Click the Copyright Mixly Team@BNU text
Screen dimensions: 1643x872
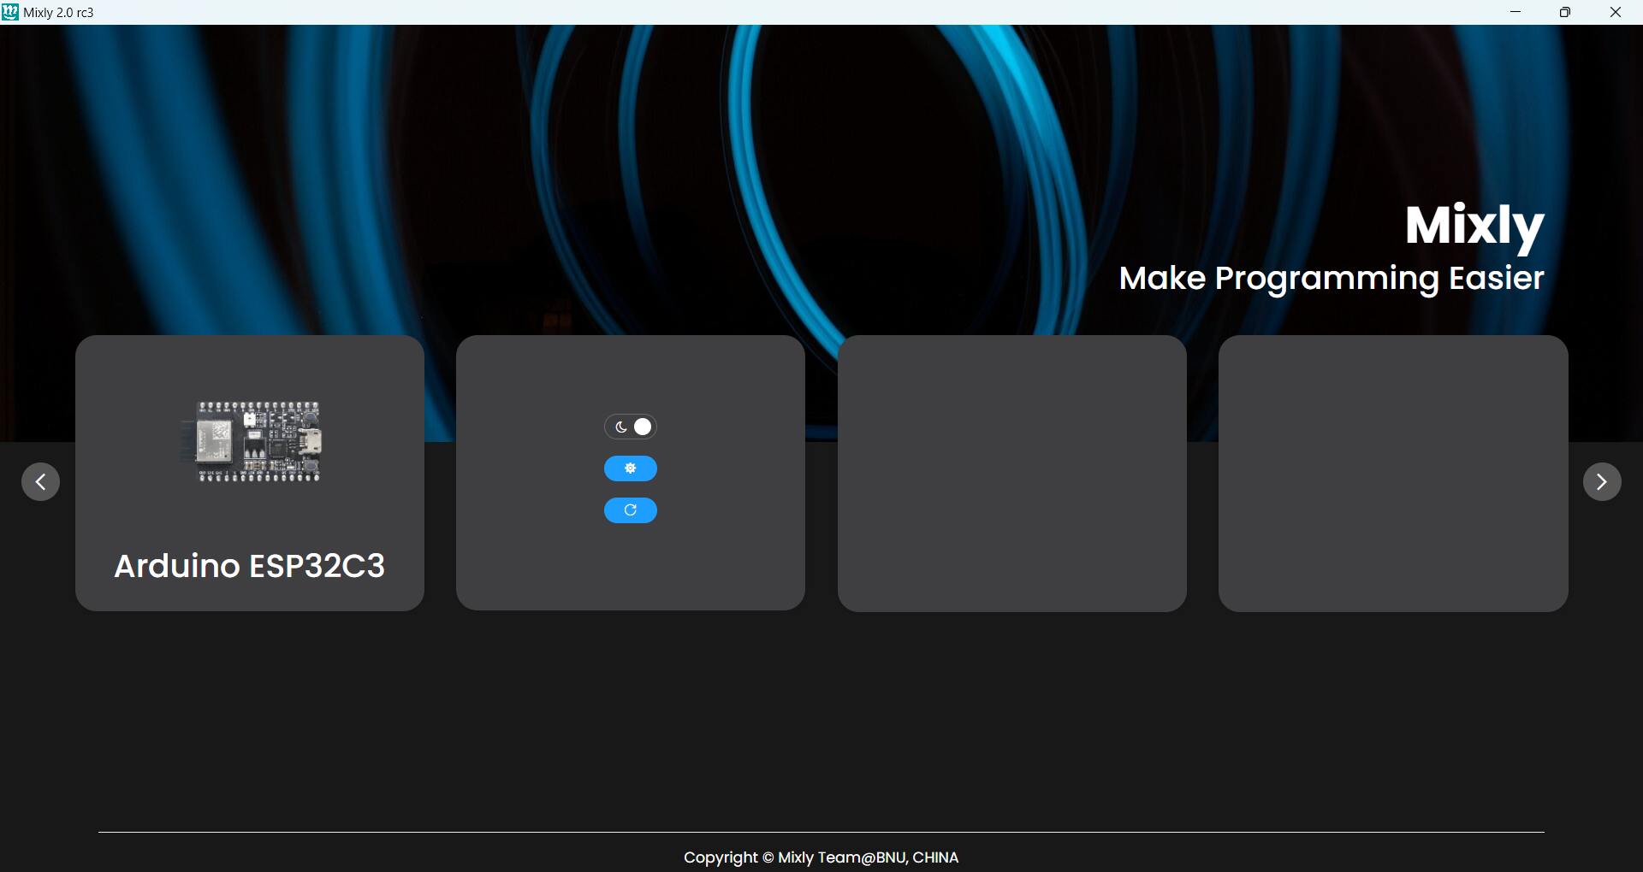[x=821, y=857]
